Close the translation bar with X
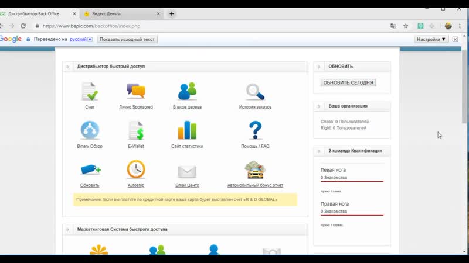The height and width of the screenshot is (263, 469). [455, 39]
